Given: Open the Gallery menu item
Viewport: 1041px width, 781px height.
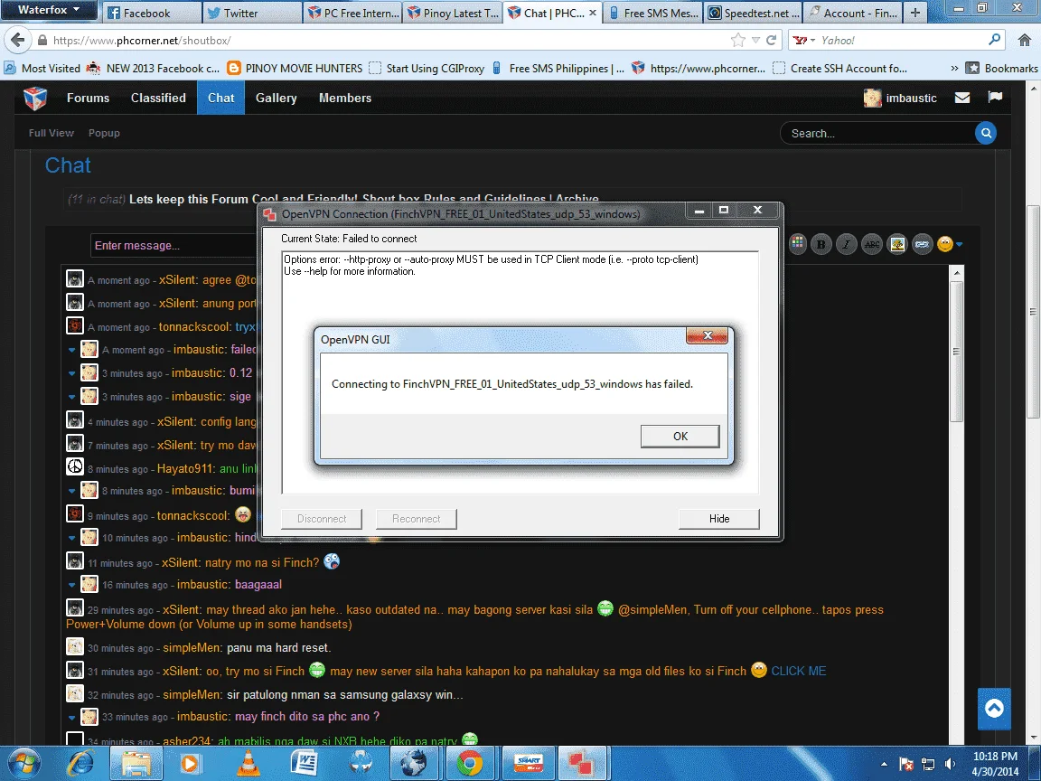Looking at the screenshot, I should pos(277,98).
